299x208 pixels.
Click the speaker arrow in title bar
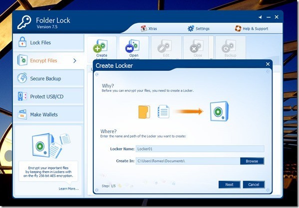point(260,17)
